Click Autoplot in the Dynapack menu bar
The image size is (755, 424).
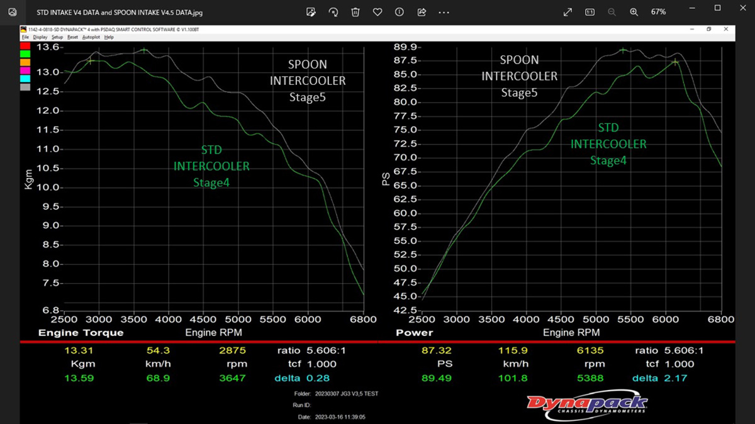click(91, 37)
